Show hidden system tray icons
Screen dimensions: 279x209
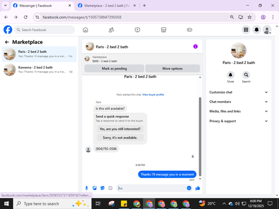224,203
